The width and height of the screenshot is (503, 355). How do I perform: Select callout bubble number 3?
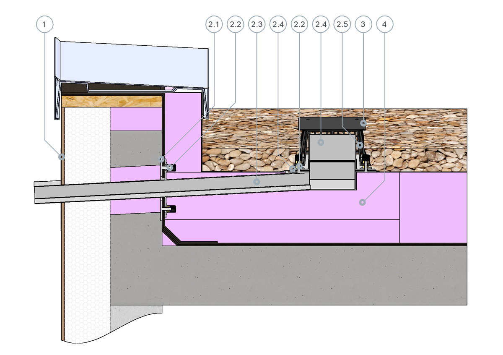363,24
